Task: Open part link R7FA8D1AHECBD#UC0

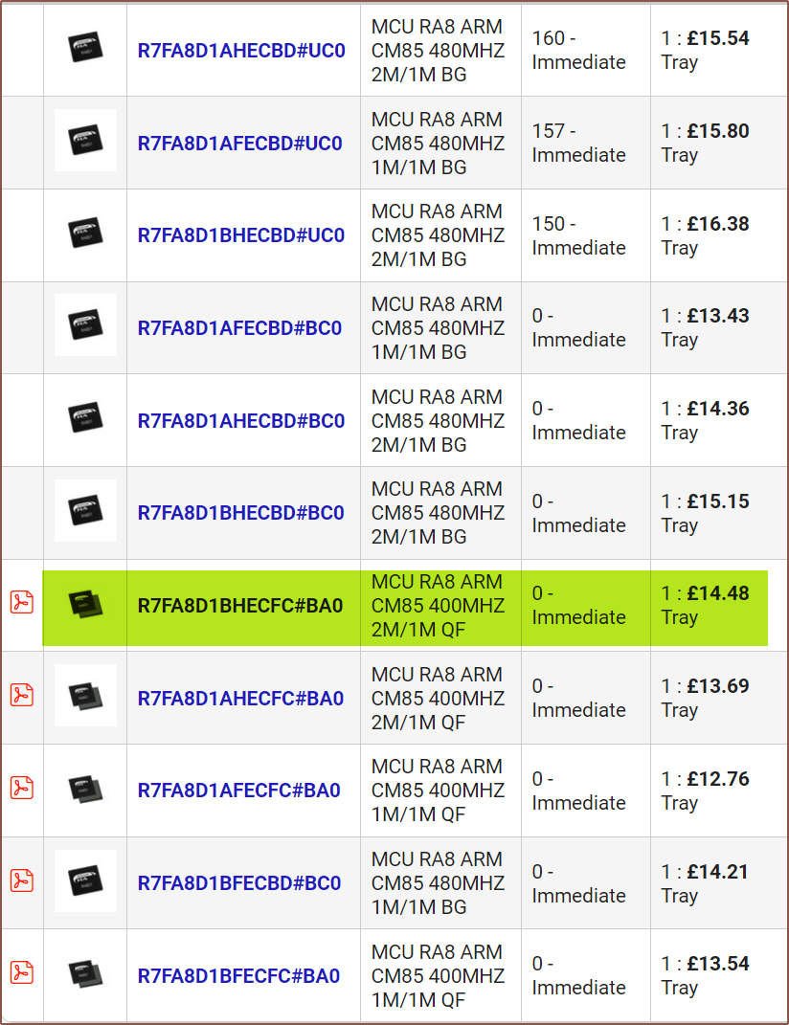Action: coord(241,51)
